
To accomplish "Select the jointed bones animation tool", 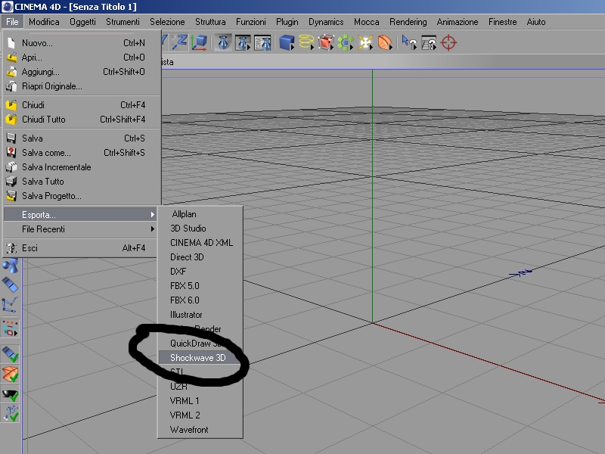I will click(10, 305).
